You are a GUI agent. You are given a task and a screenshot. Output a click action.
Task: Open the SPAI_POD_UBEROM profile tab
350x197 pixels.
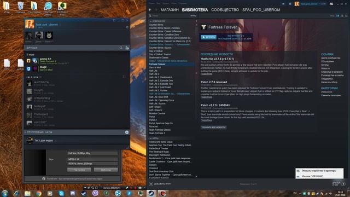(261, 10)
